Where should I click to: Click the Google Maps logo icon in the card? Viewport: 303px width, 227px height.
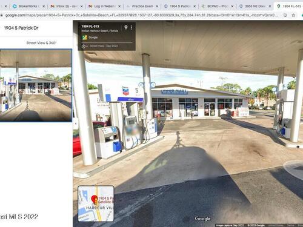pyautogui.click(x=85, y=38)
